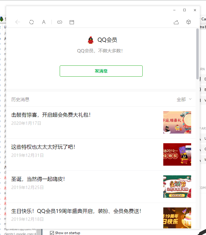The image size is (206, 235).
Task: Go back using the left arrow icon
Action: [18, 22]
